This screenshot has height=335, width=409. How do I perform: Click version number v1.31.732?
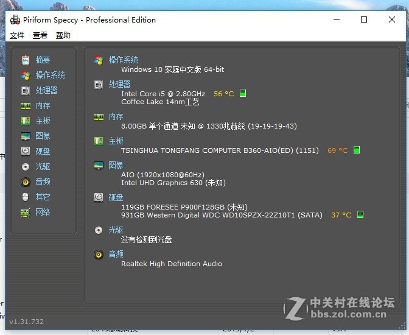pyautogui.click(x=26, y=322)
